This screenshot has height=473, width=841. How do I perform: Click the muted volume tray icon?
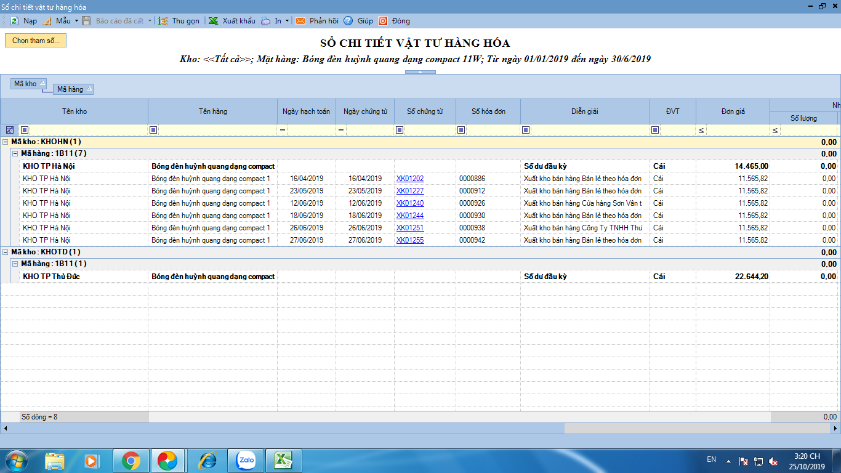[x=773, y=461]
